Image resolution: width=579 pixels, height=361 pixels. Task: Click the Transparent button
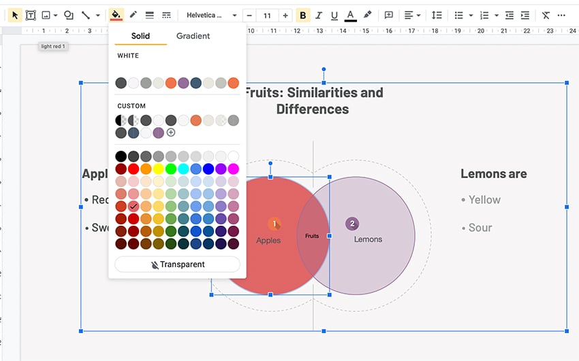[x=177, y=264]
